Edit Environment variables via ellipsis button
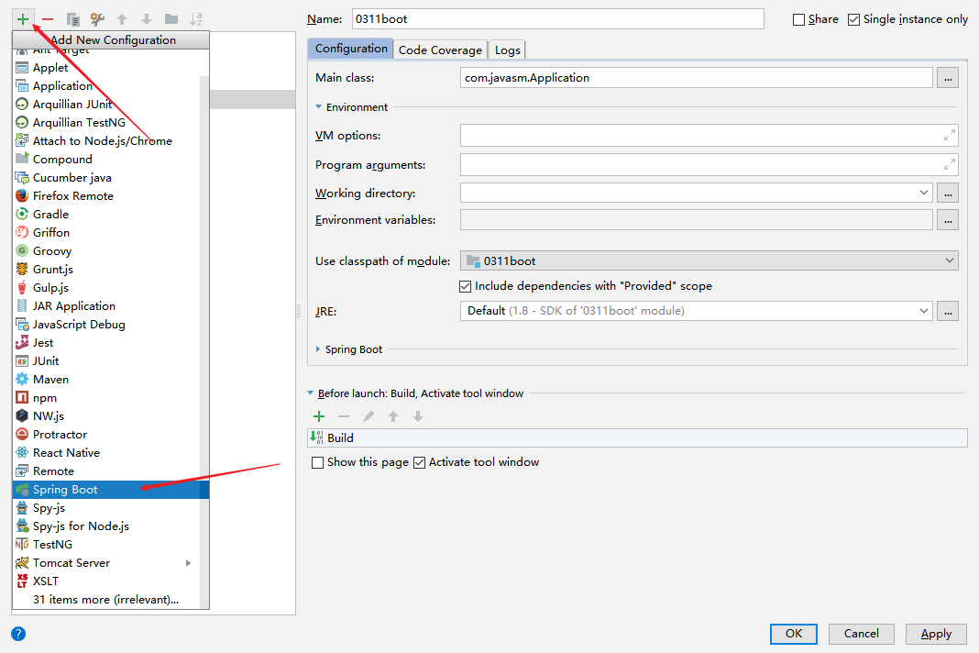 pyautogui.click(x=948, y=220)
